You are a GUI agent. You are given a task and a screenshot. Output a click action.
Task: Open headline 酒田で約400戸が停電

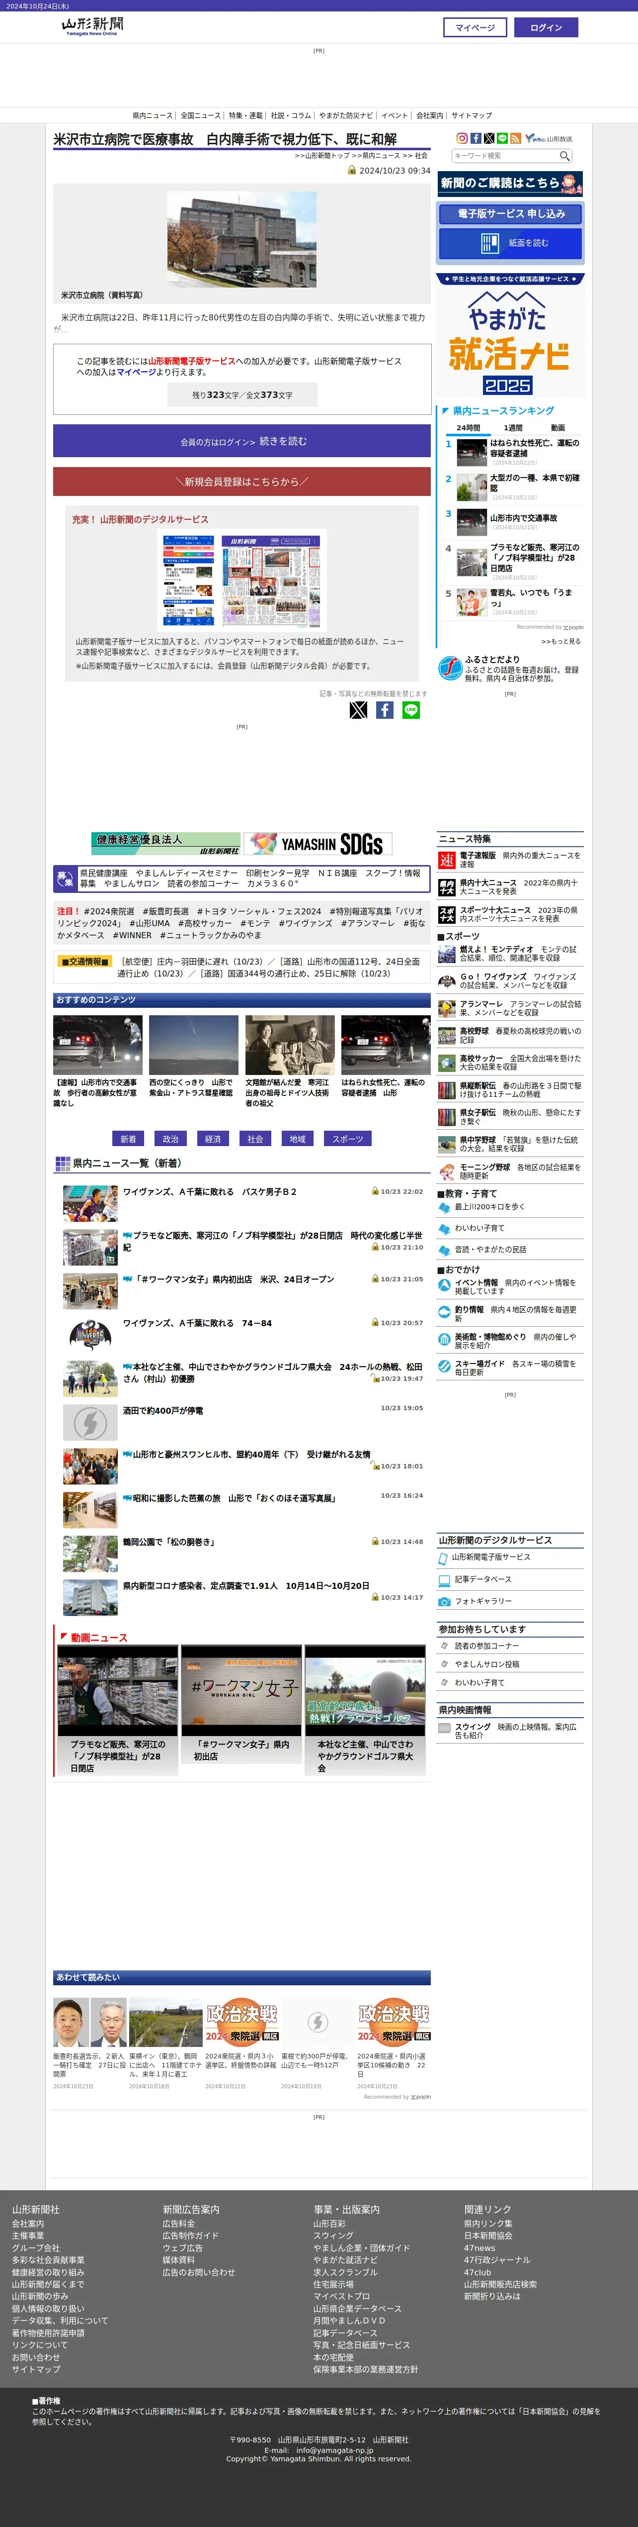tap(162, 1411)
